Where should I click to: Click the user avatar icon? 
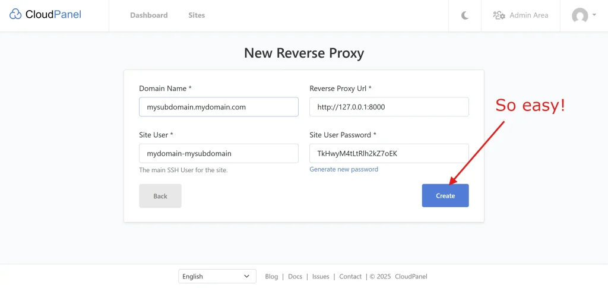(x=579, y=15)
